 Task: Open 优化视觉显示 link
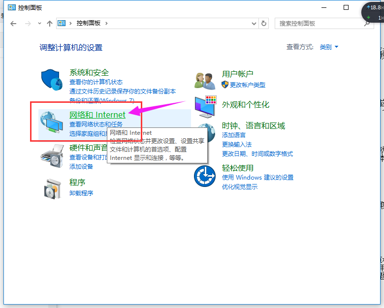(240, 187)
